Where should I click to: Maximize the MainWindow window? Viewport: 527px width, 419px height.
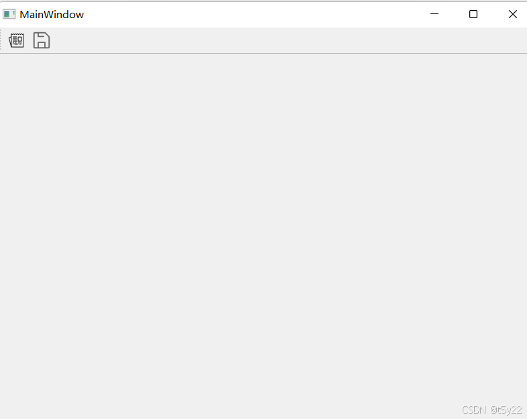click(x=473, y=14)
